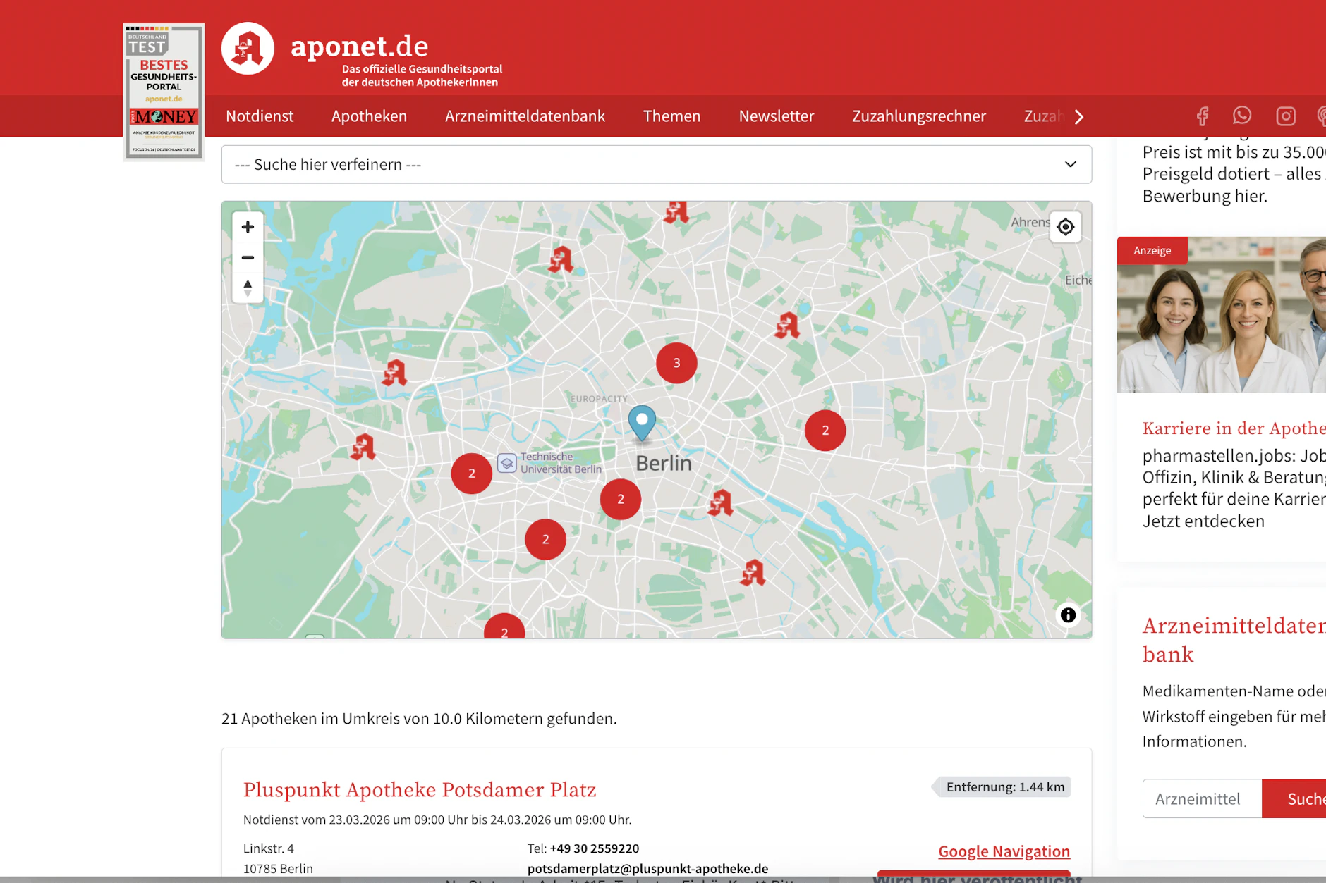Switch to the Arzneimitteldatenbank tab
The image size is (1326, 883).
pos(525,116)
